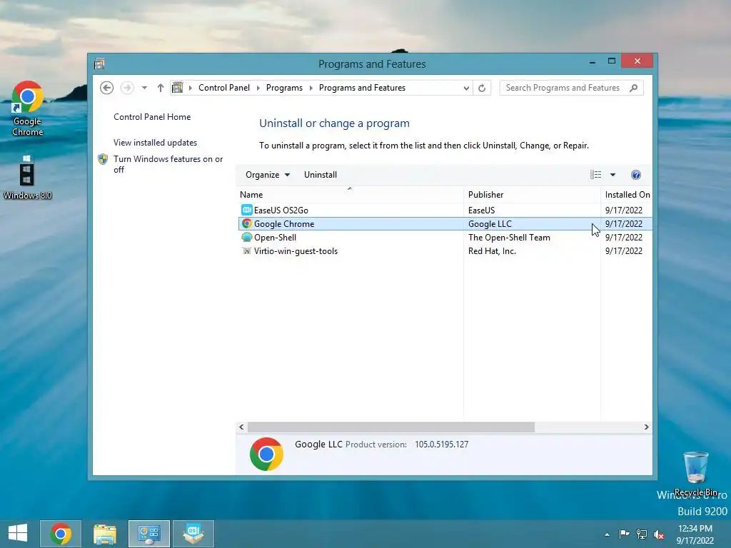
Task: Click the Google LLC publisher cell
Action: tap(490, 223)
